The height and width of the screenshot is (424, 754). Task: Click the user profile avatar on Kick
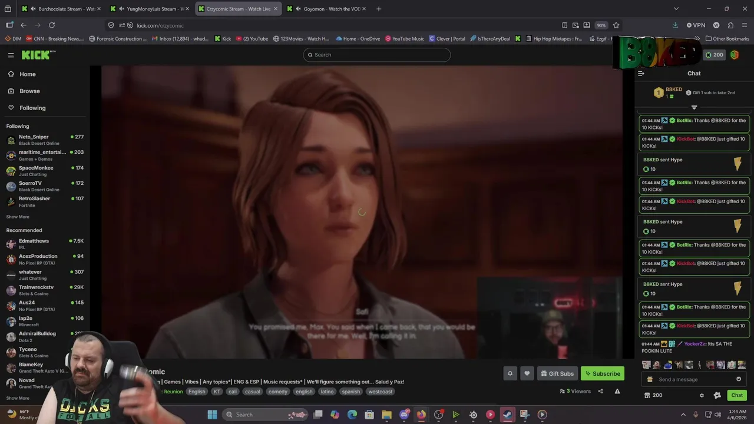(x=735, y=55)
